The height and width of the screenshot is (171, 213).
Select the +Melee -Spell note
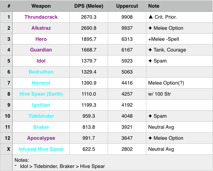[x=163, y=39]
